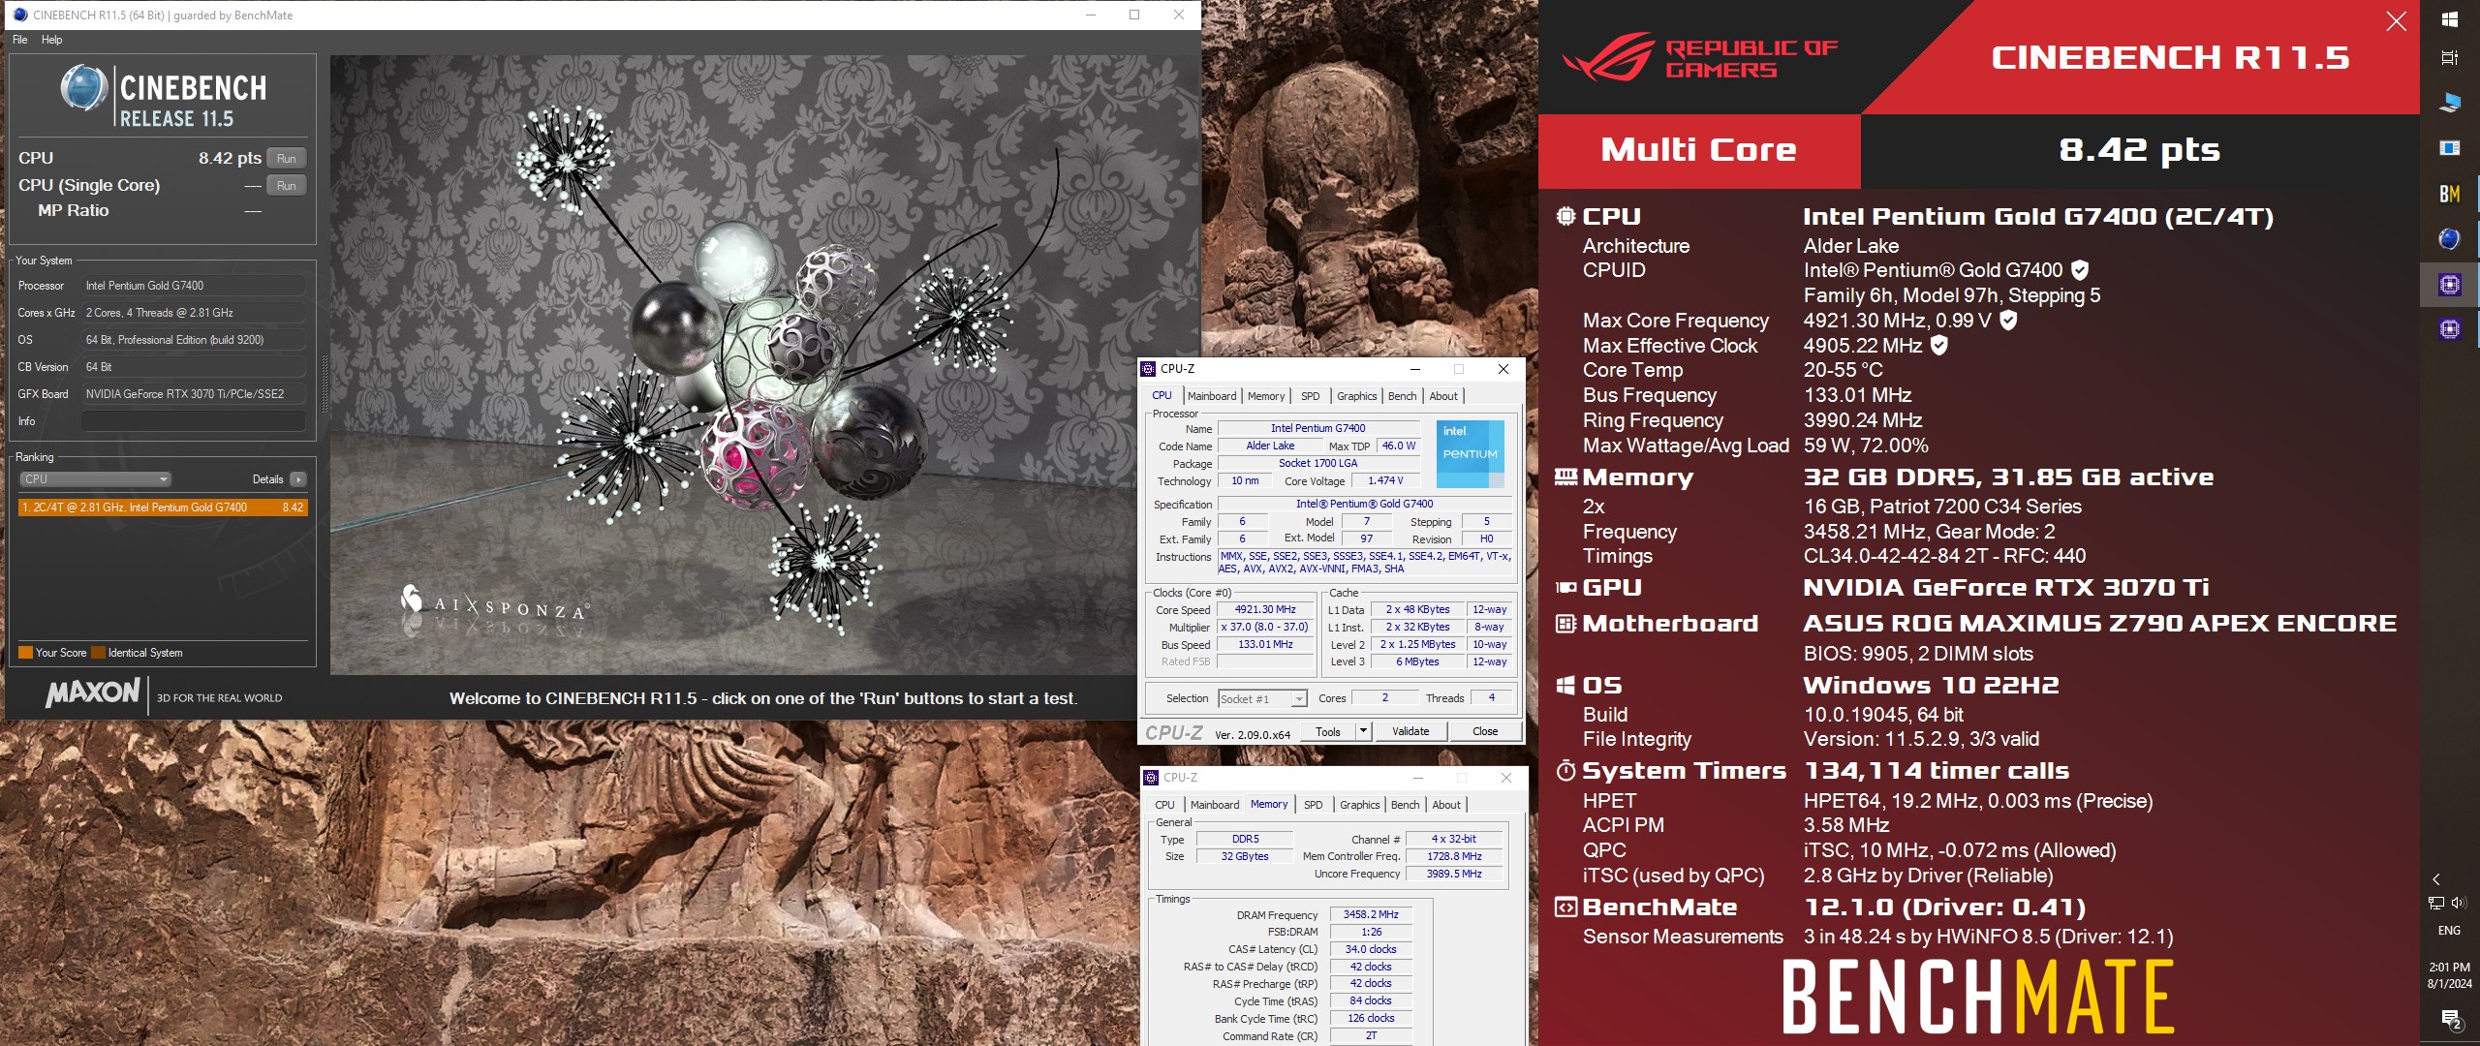Click the Identical System legend swatch
This screenshot has width=2480, height=1046.
coord(98,653)
